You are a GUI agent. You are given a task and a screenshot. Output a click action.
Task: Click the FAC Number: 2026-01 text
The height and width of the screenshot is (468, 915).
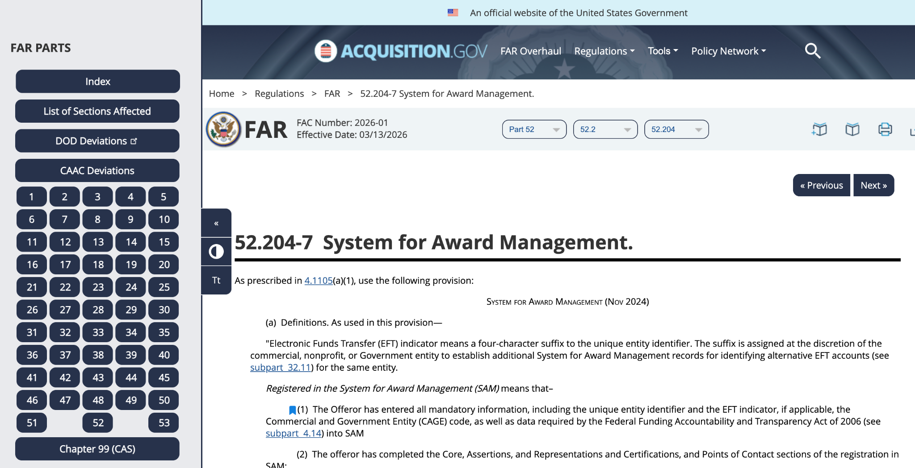(342, 123)
